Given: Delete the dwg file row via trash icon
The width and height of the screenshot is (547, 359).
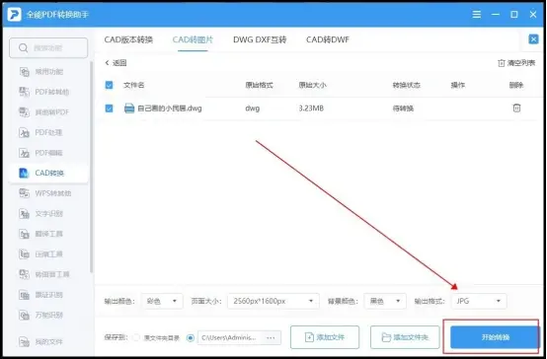Looking at the screenshot, I should [516, 108].
